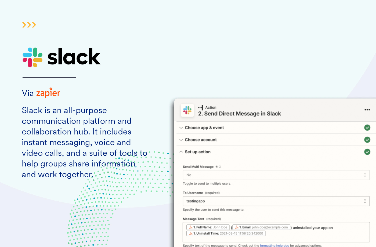376x247 pixels.
Task: Click green checkmark beside Set up action
Action: click(367, 152)
